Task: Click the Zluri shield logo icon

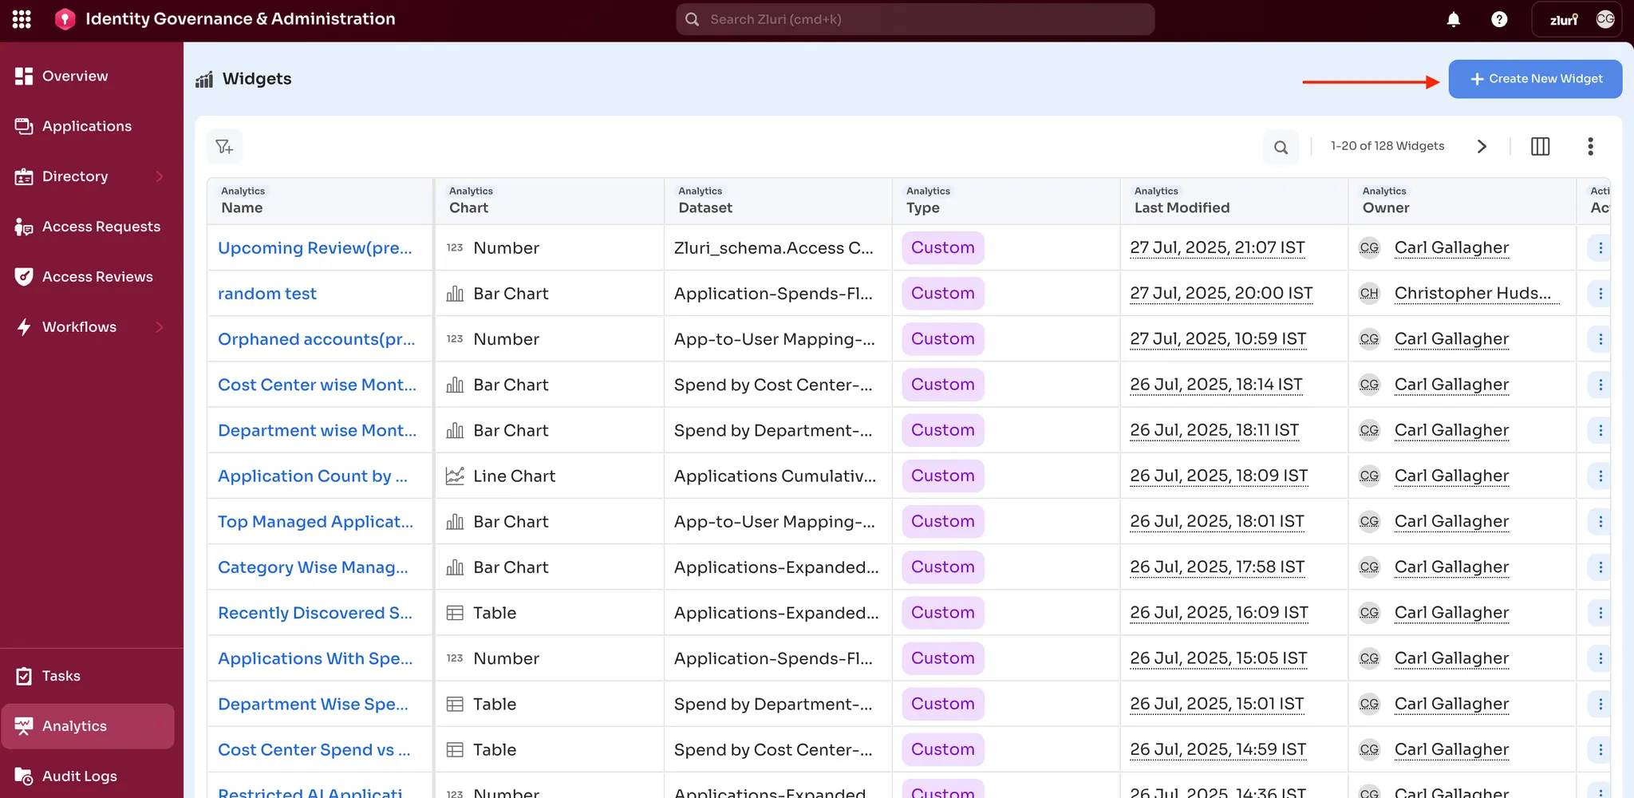Action: [65, 19]
